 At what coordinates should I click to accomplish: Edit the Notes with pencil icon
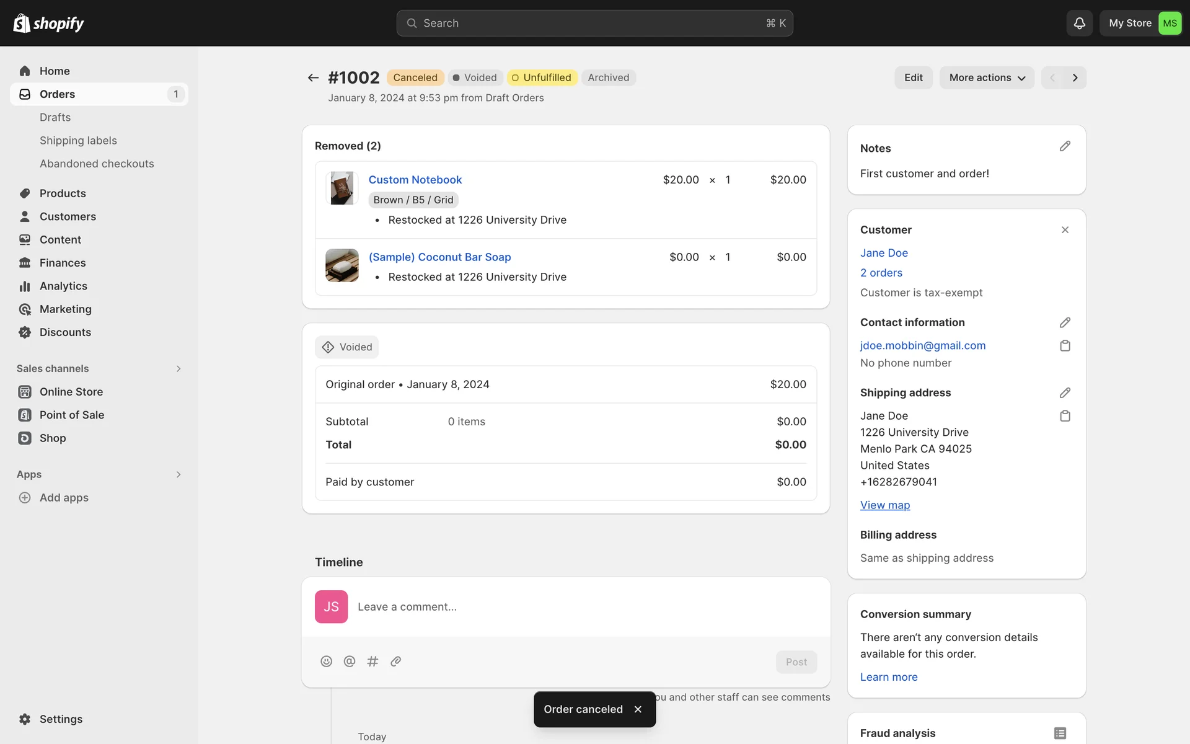tap(1065, 146)
